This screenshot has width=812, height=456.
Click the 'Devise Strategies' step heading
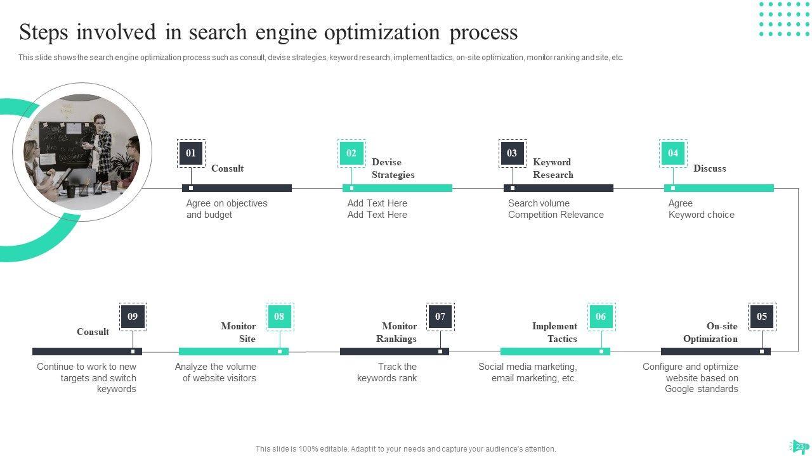pos(393,168)
